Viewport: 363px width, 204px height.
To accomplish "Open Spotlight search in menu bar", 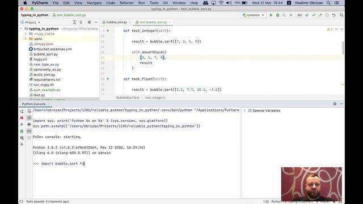I will click(328, 3).
